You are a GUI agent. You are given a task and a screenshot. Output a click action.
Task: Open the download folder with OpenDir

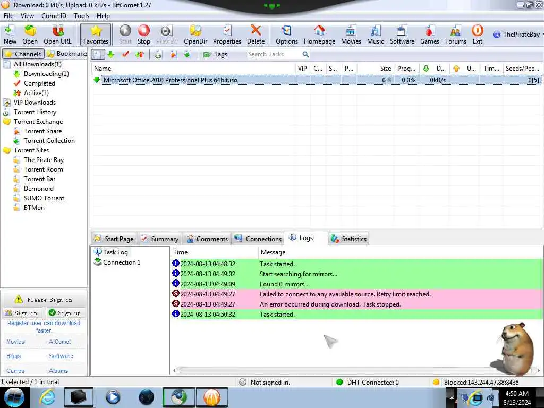pos(195,35)
